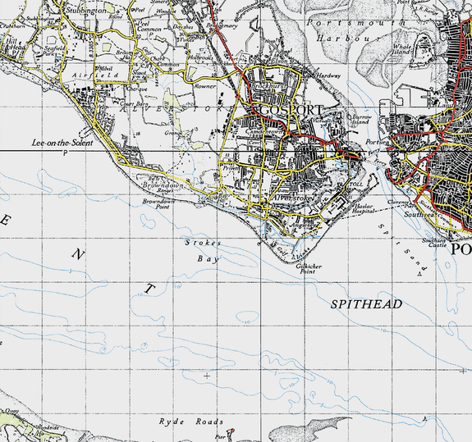Click the Burrow Island label
Image resolution: width=472 pixels, height=442 pixels.
[361, 120]
